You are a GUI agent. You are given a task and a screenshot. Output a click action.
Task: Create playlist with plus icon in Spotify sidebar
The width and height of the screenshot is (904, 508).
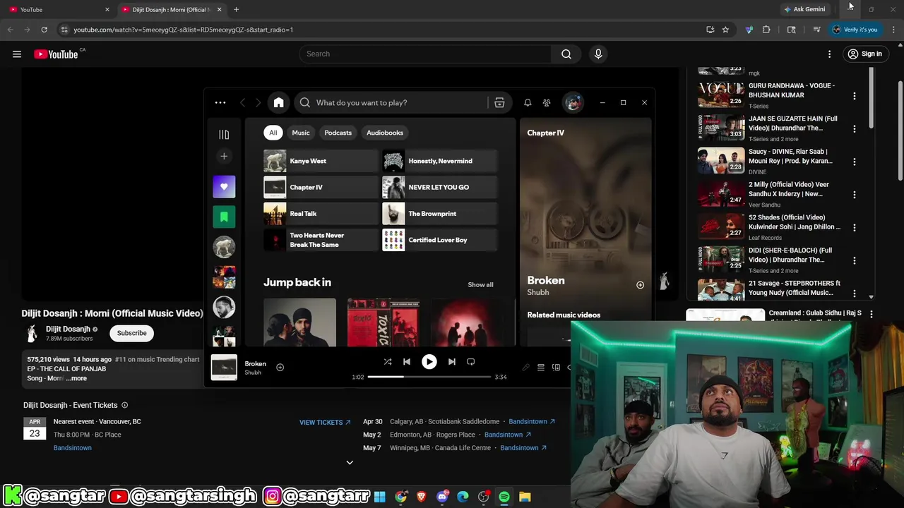[x=224, y=156]
